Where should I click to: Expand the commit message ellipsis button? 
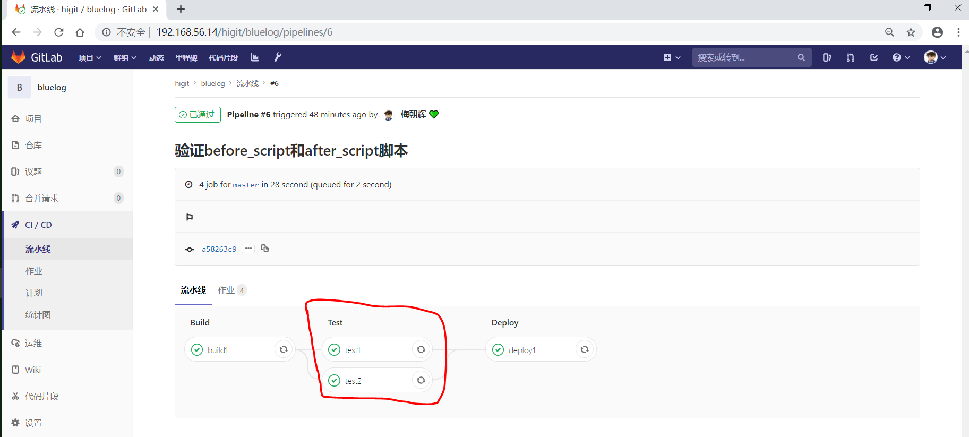(x=248, y=249)
